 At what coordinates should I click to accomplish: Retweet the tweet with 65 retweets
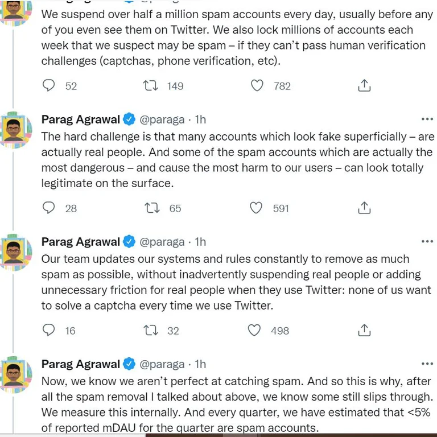[151, 208]
